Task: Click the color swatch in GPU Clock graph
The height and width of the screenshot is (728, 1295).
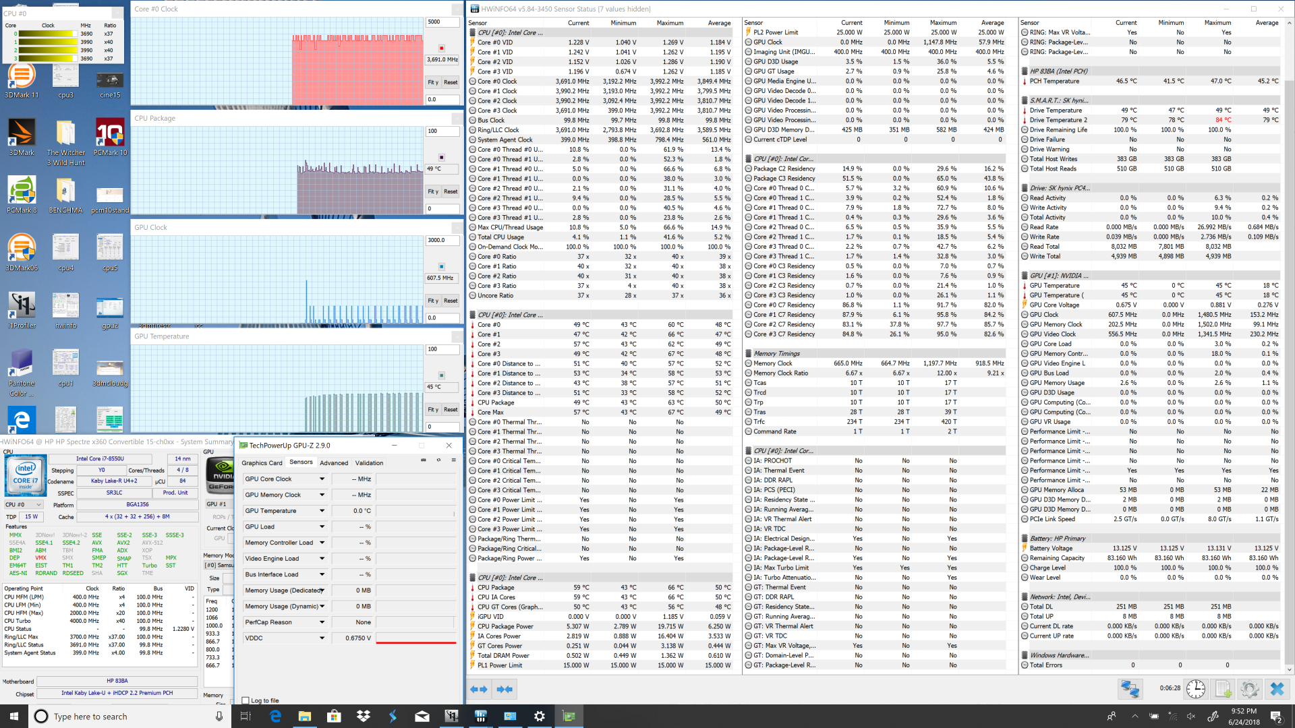Action: pyautogui.click(x=442, y=266)
